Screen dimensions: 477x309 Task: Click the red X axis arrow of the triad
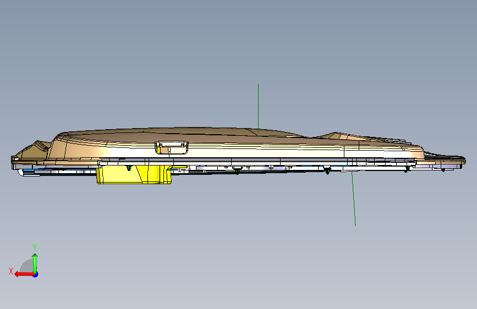click(24, 274)
